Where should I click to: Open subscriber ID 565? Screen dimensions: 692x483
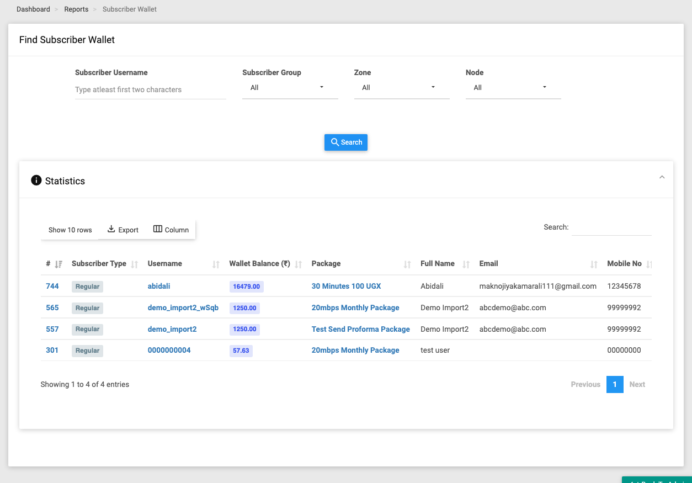tap(52, 307)
